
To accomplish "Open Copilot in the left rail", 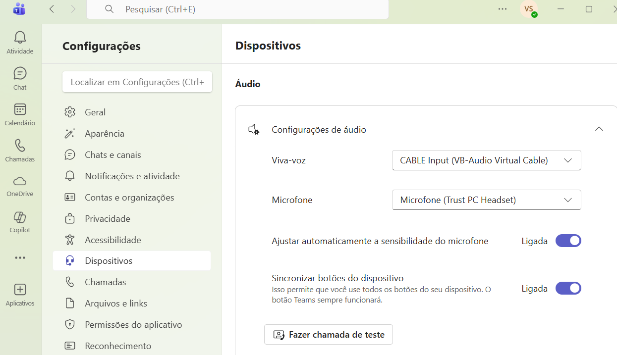I will pos(20,222).
